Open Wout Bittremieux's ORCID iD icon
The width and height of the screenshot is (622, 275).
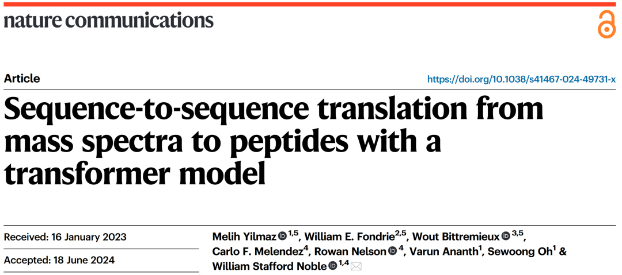point(506,236)
